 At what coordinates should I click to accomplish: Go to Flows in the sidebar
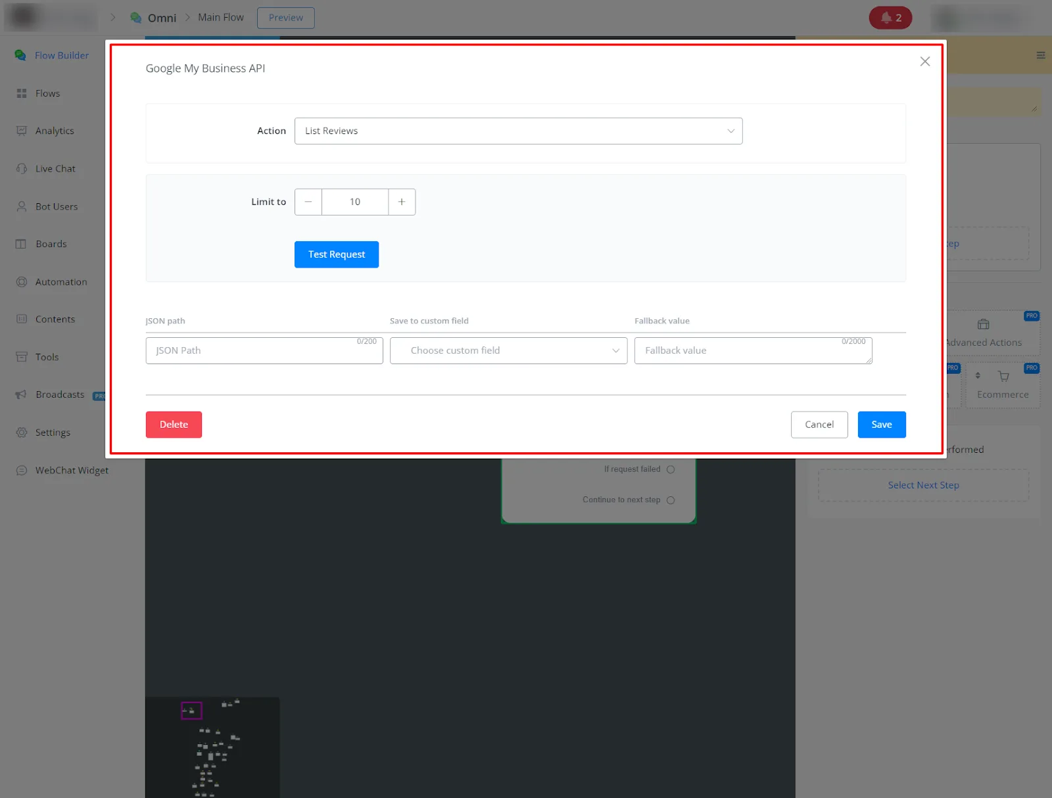[x=38, y=93]
